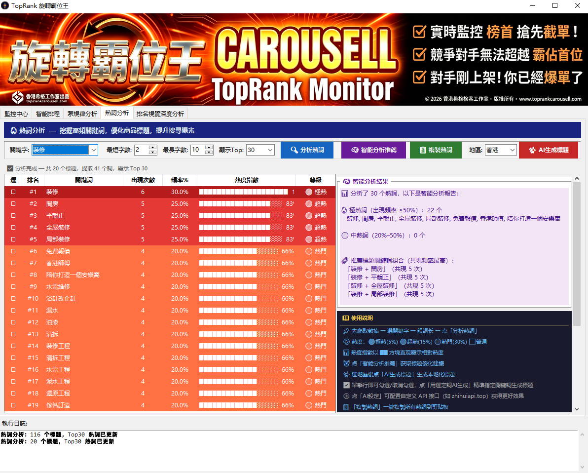Click the icon beside 智能分析結果 title
The width and height of the screenshot is (588, 473).
click(347, 181)
